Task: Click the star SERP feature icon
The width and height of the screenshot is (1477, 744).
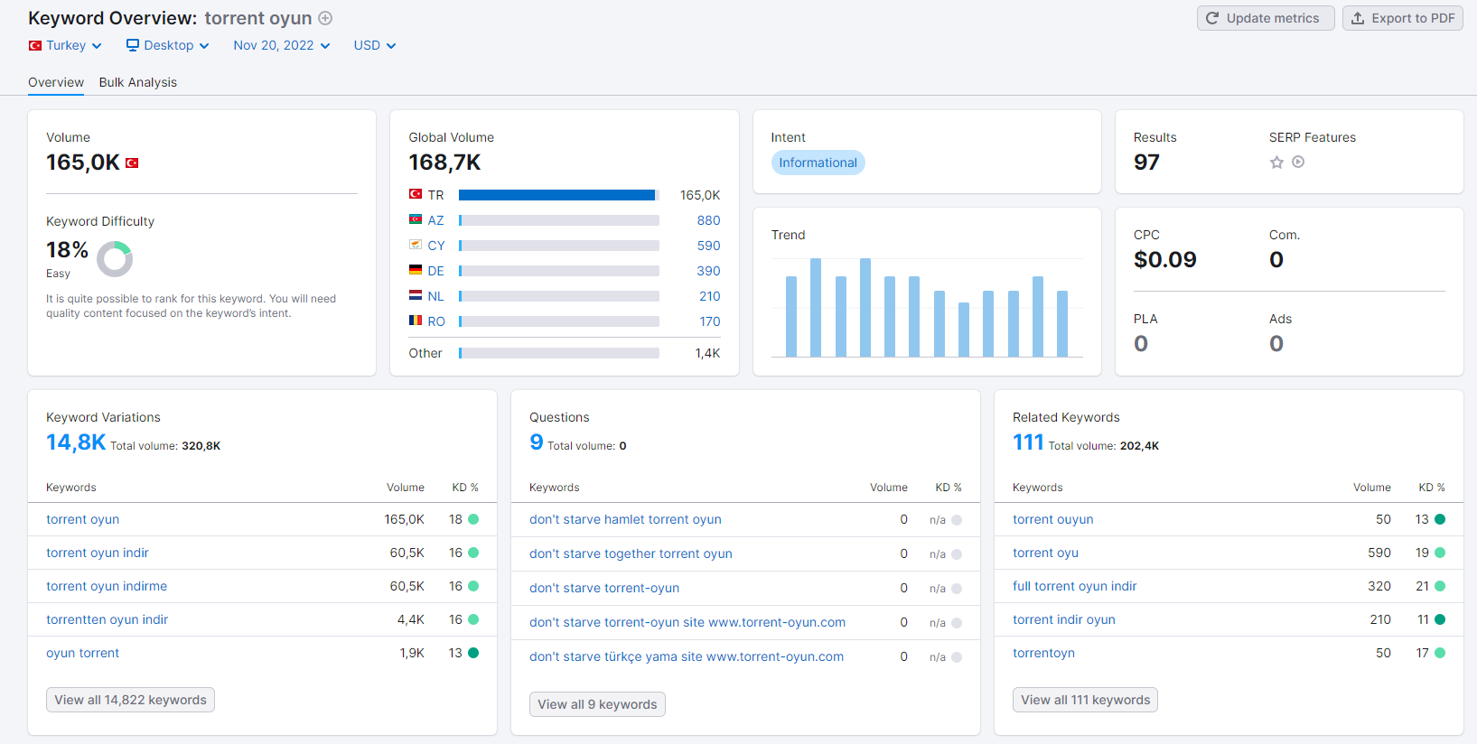Action: point(1276,163)
